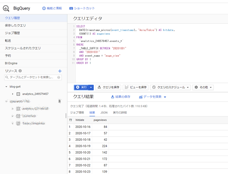Open the ショートカット keyboard shortcuts link
The width and height of the screenshot is (228, 174).
pos(82,8)
